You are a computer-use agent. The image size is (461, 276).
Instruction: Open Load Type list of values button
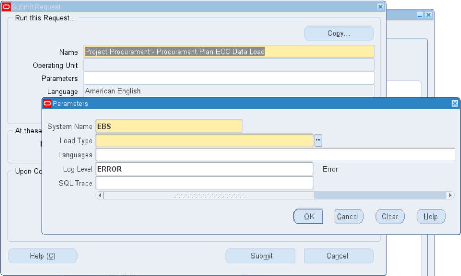(x=318, y=140)
